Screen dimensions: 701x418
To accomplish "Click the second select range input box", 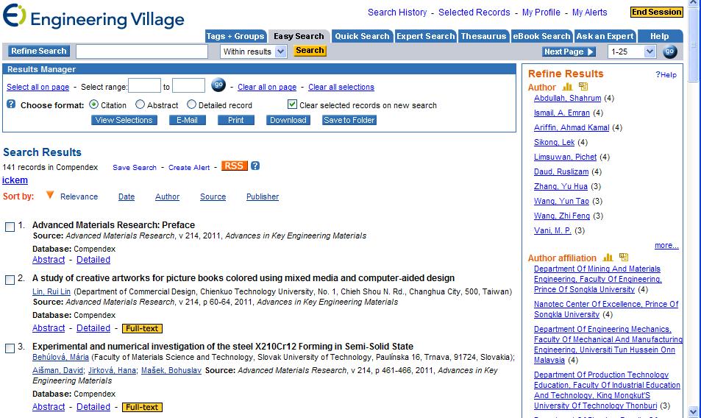I will pos(188,85).
